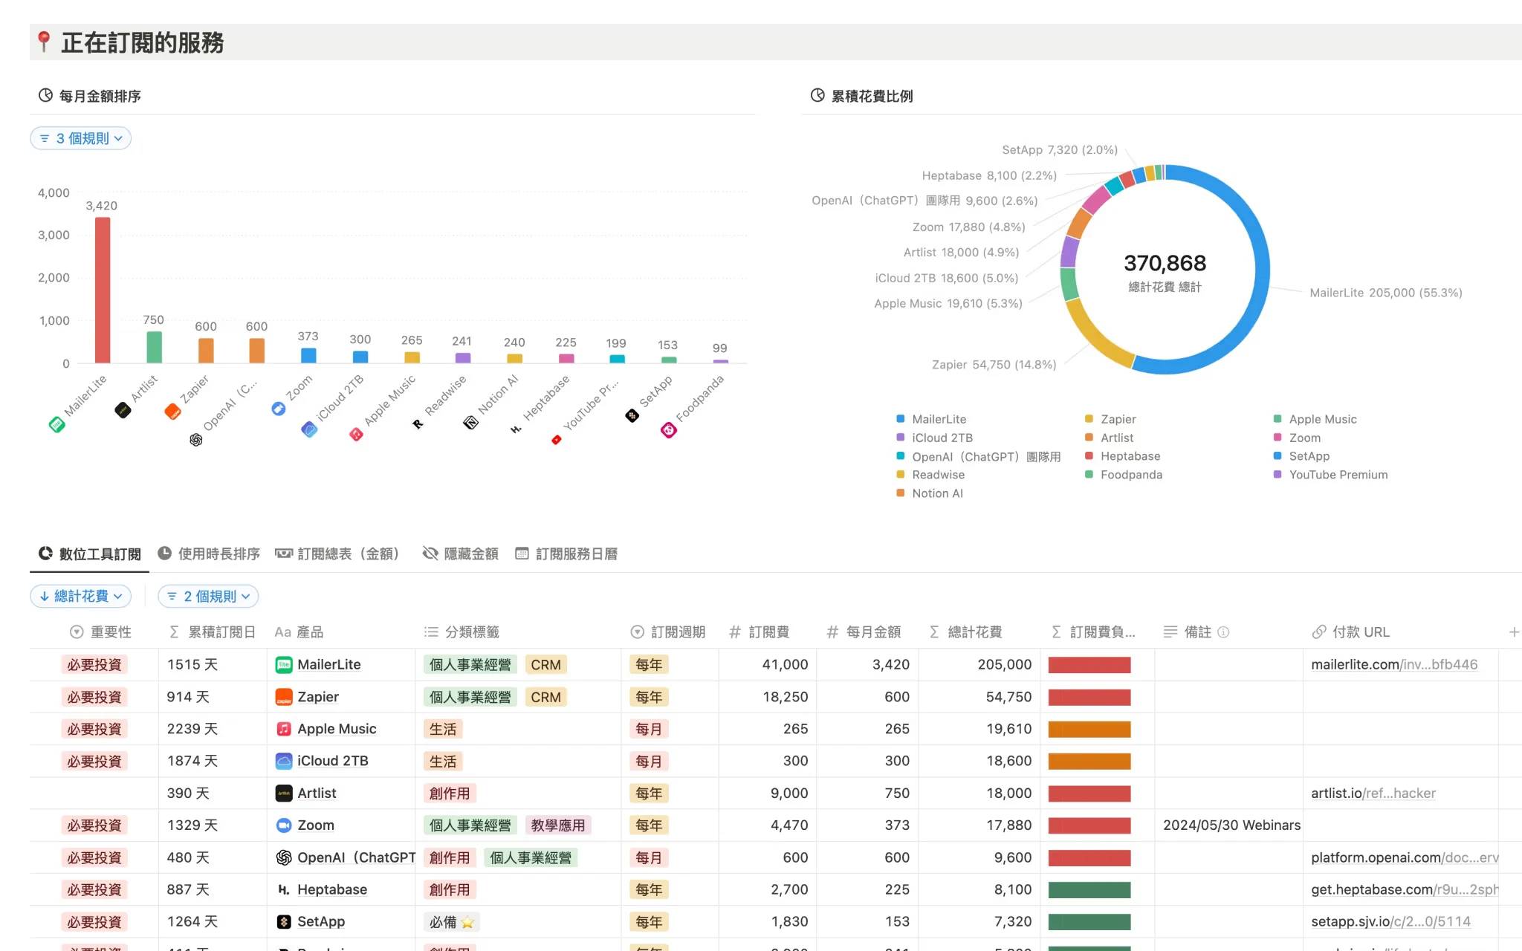Open the 總計花費 sort dropdown
This screenshot has height=951, width=1522.
tap(81, 596)
